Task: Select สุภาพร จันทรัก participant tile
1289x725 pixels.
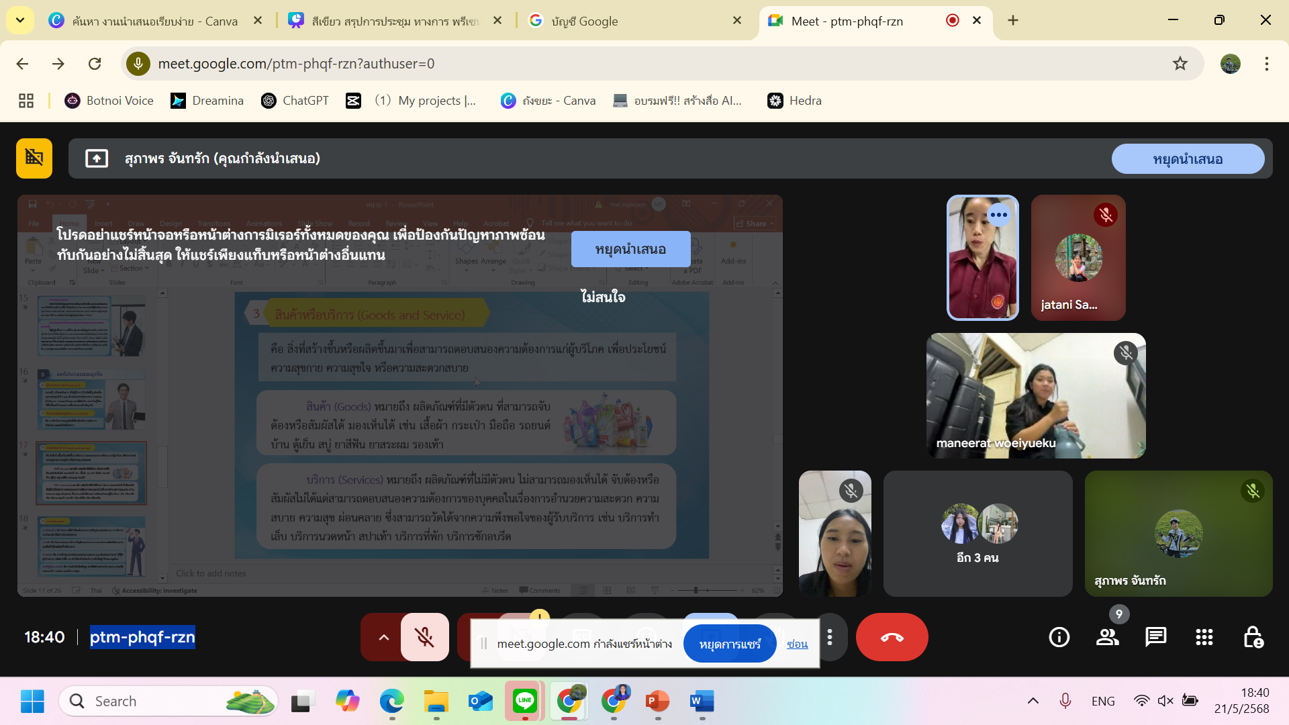Action: click(1178, 534)
